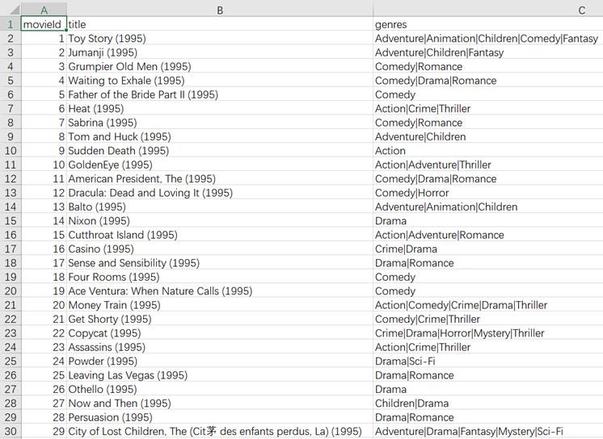Click the Toy Story (1995) cell

[220, 39]
